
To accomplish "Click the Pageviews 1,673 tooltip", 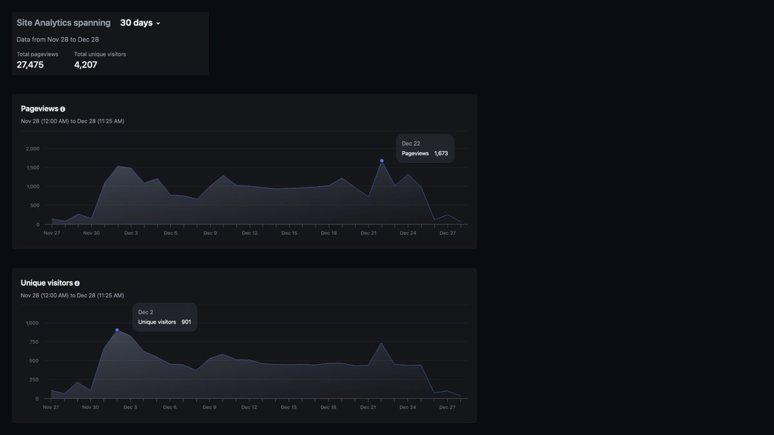I will point(425,148).
